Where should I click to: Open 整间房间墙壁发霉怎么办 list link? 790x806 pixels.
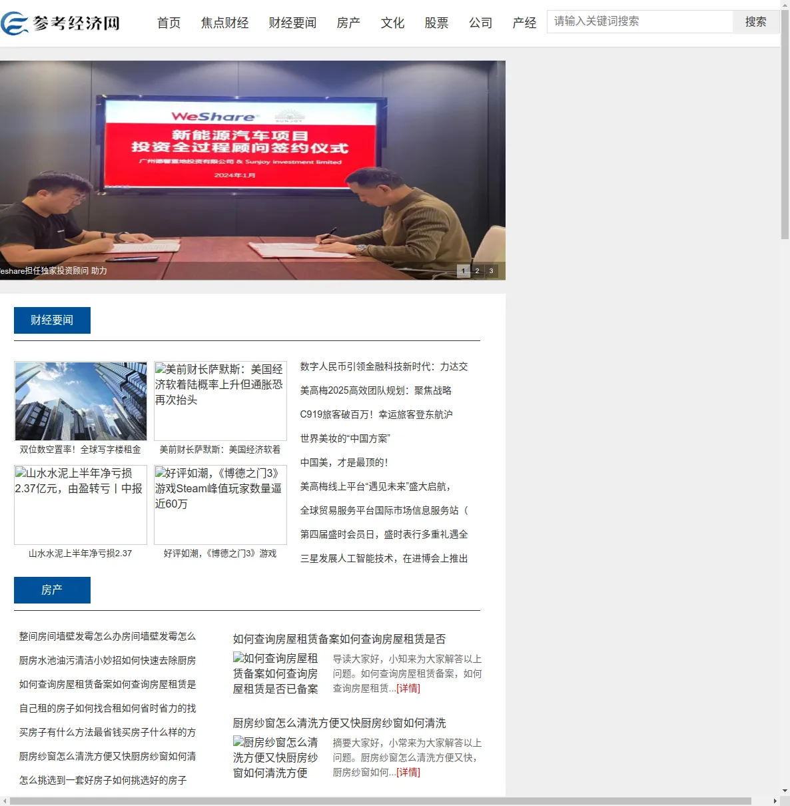tap(108, 636)
